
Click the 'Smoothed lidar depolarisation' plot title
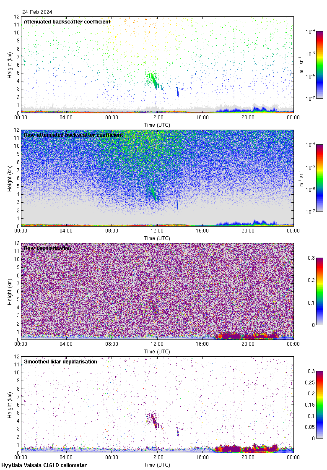60,361
